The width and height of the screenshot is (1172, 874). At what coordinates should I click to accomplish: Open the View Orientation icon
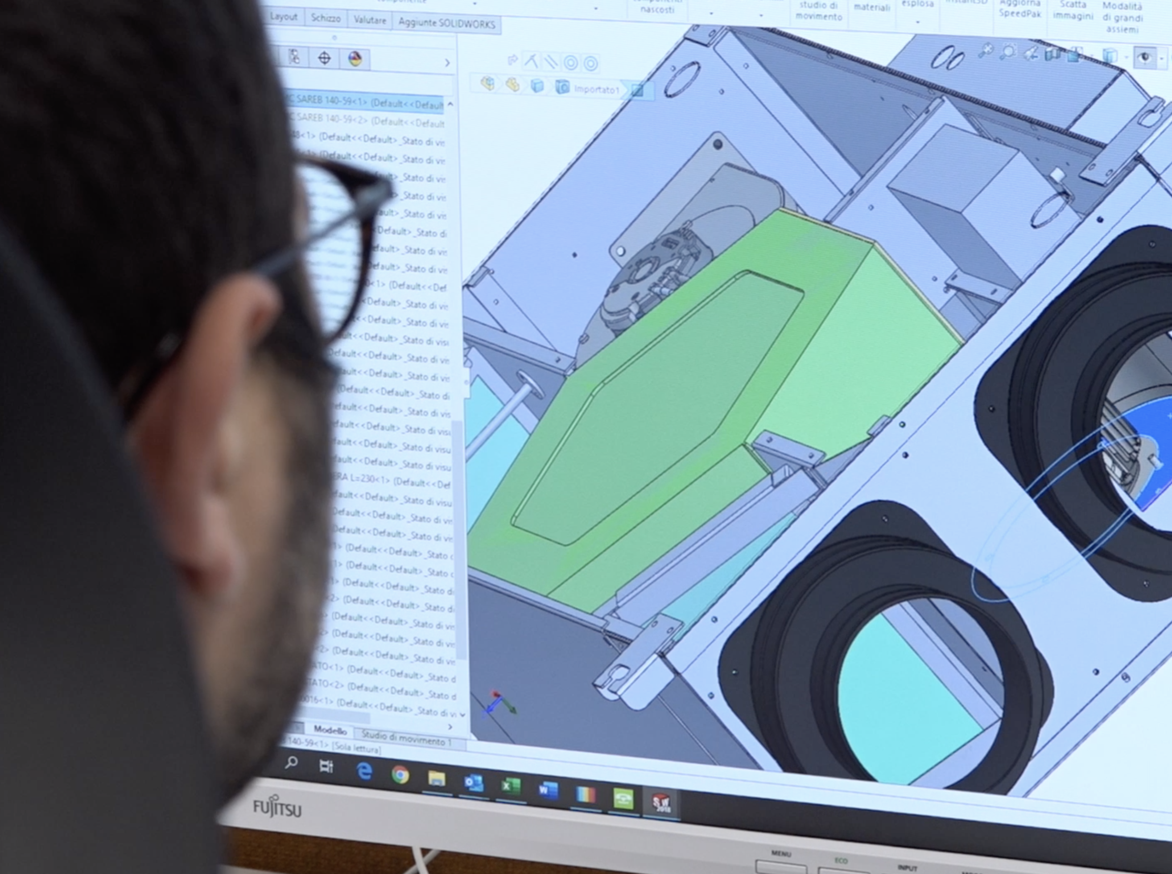1074,54
